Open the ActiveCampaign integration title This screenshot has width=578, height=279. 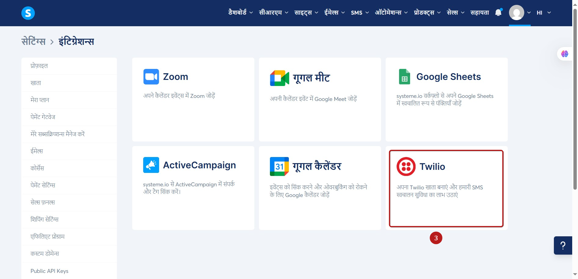click(199, 165)
